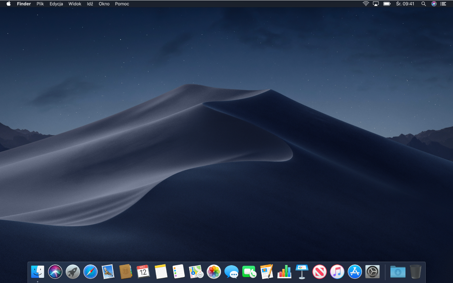Open the Plik menu
Image resolution: width=453 pixels, height=283 pixels.
[40, 4]
